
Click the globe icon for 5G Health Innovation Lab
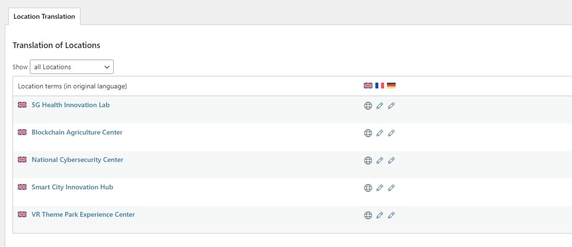(368, 106)
